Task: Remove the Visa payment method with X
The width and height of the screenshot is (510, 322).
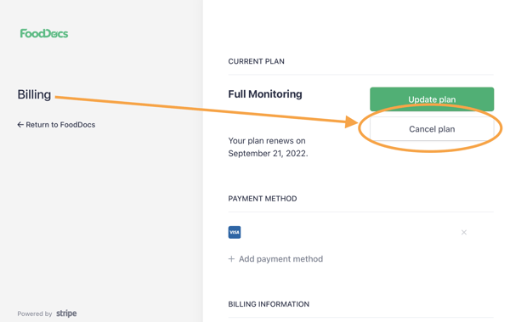Action: coord(464,232)
